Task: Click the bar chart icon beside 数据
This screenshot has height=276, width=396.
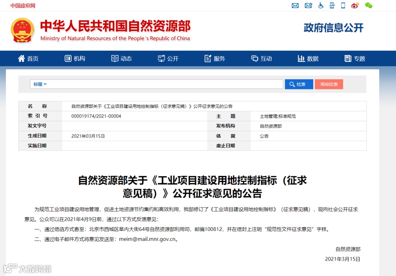Action: tap(301, 59)
